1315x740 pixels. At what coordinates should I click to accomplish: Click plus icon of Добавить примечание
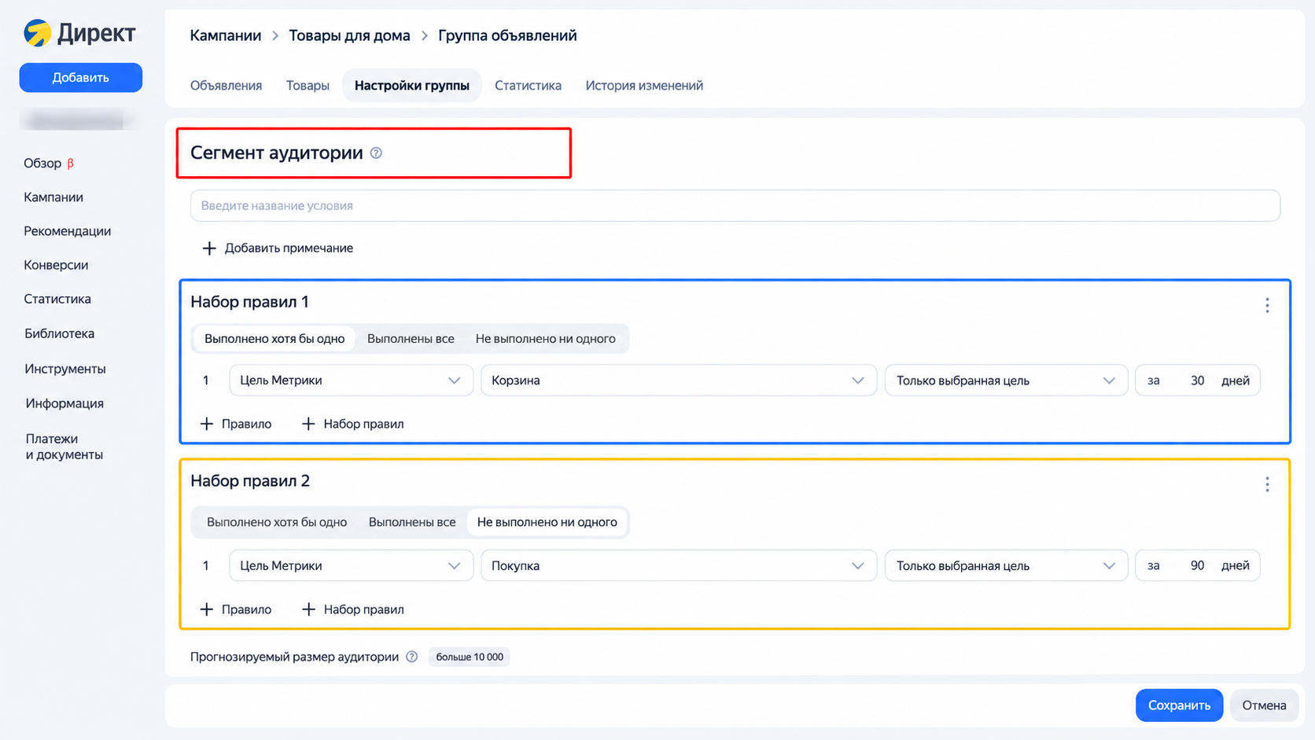[208, 249]
